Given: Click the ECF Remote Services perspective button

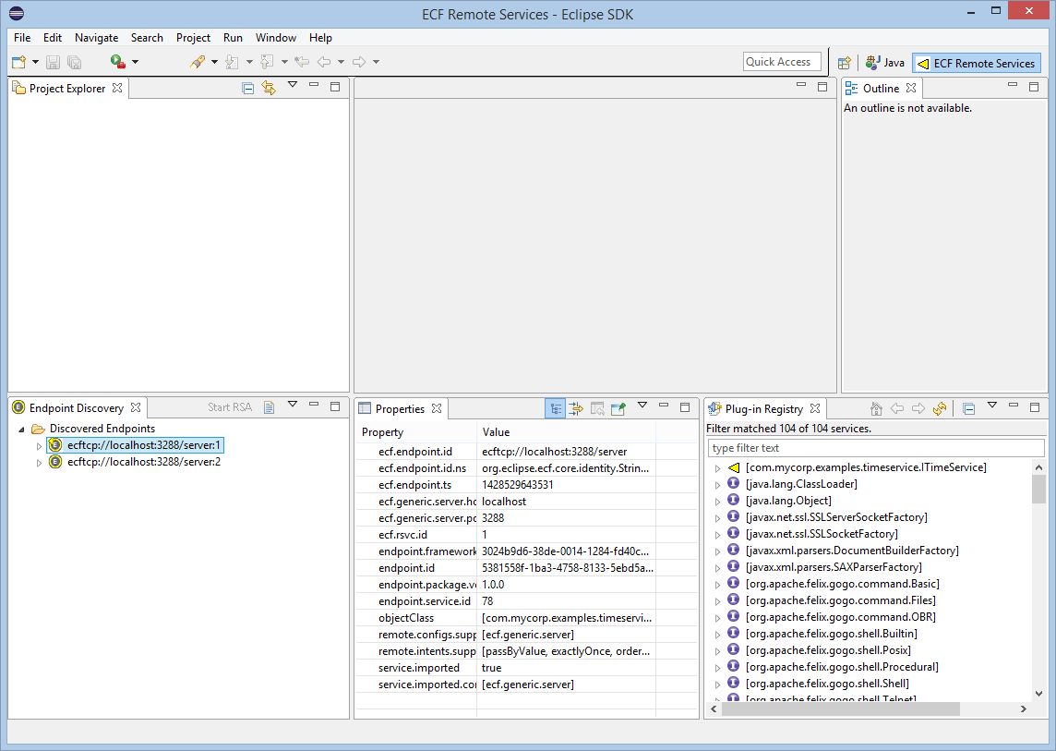Looking at the screenshot, I should (976, 64).
